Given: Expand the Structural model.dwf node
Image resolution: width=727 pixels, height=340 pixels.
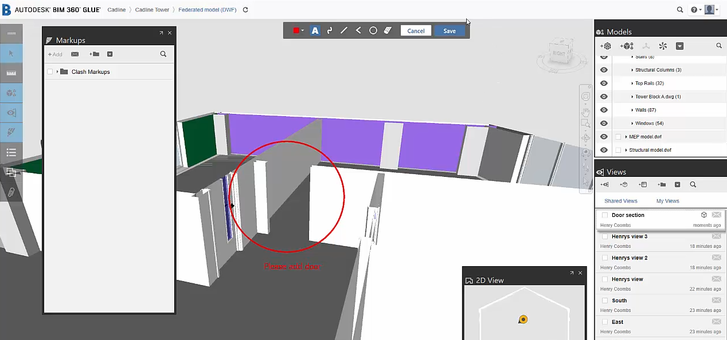Looking at the screenshot, I should [x=626, y=150].
